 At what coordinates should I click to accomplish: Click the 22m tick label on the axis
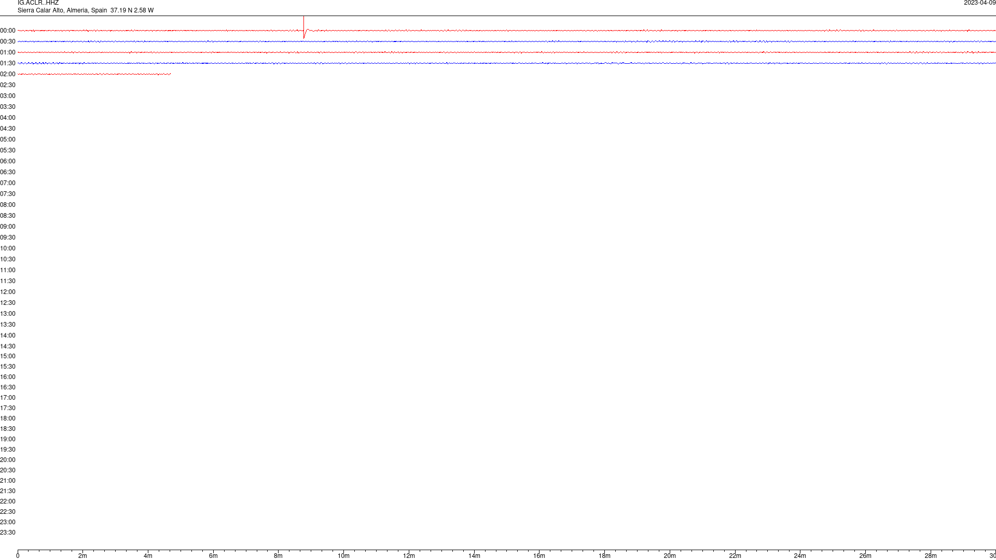[x=735, y=556]
